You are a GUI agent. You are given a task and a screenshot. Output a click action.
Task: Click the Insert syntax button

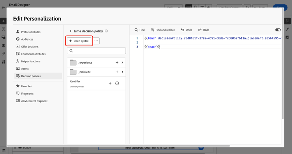coord(79,41)
